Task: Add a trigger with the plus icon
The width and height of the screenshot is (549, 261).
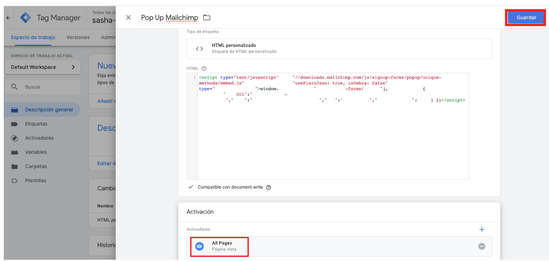Action: 482,229
